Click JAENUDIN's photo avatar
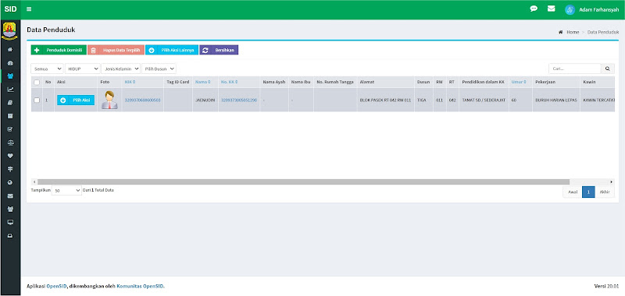The image size is (625, 296). pos(109,100)
